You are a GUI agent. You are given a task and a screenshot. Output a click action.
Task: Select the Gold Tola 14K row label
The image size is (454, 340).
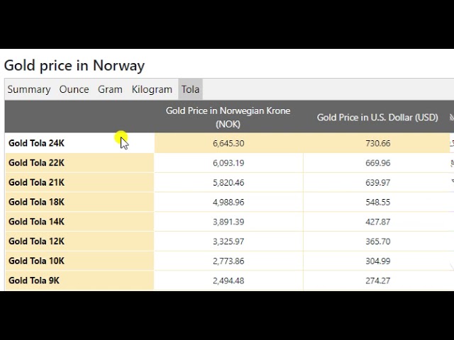37,222
